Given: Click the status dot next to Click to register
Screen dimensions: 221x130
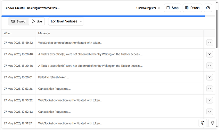Looking at the screenshot, I should (x=159, y=8).
